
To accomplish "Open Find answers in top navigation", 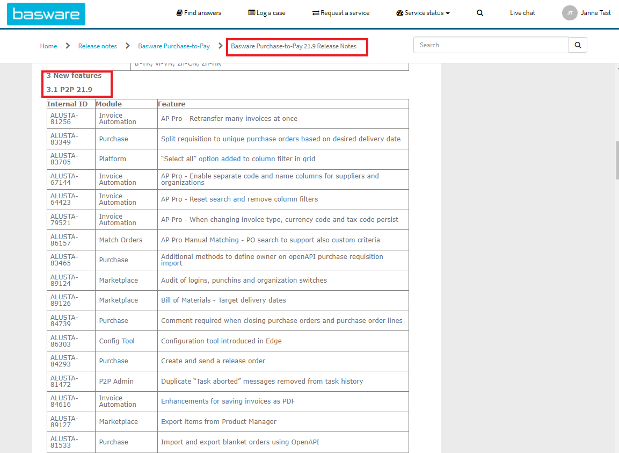I will click(x=199, y=13).
